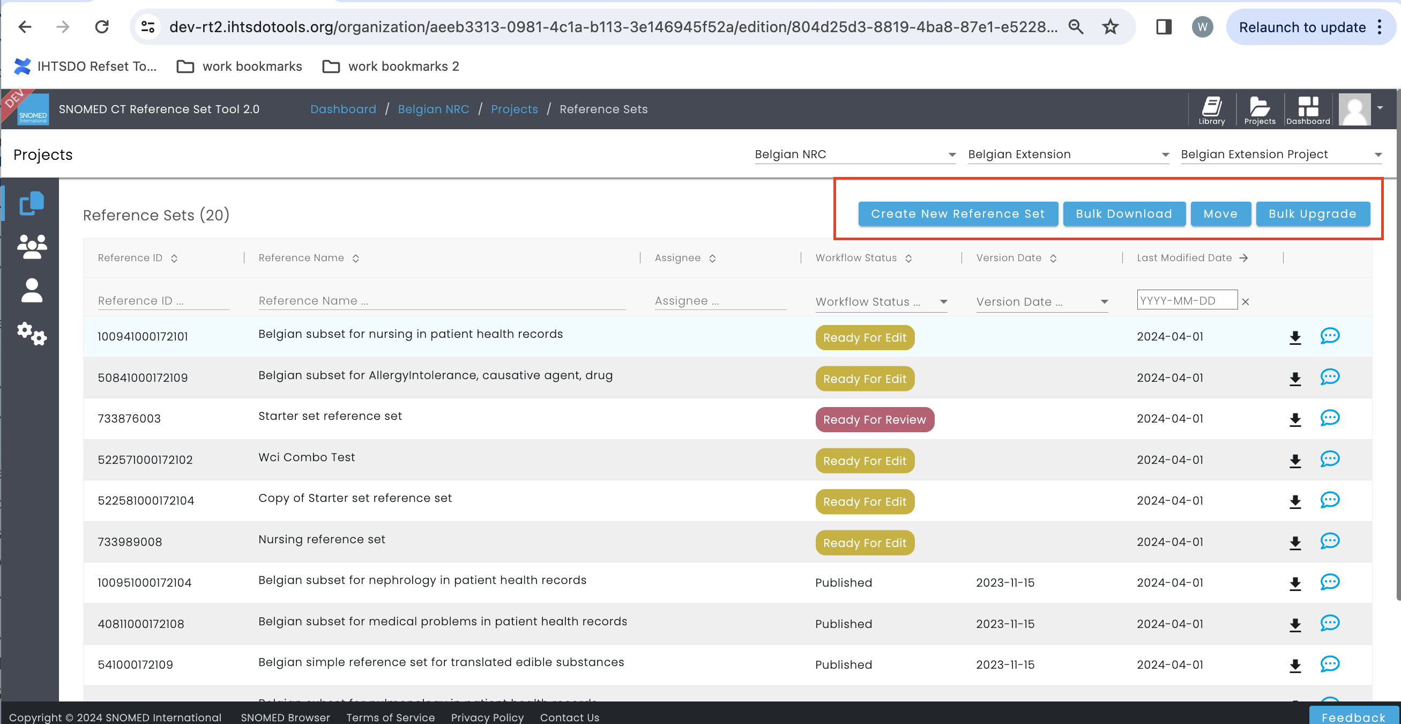
Task: Clear the Last Modified Date filter
Action: point(1245,301)
